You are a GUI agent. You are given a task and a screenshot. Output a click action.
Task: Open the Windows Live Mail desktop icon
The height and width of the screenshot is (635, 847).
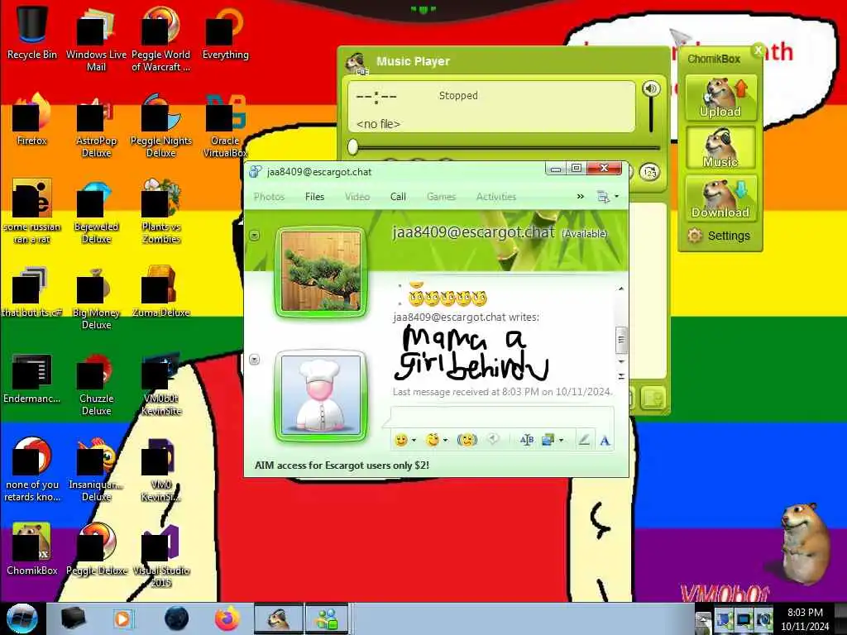[x=96, y=38]
